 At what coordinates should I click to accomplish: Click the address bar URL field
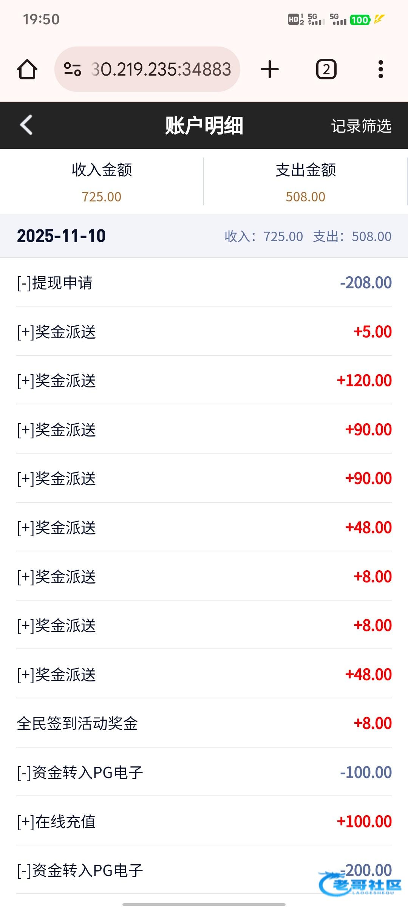[x=161, y=70]
